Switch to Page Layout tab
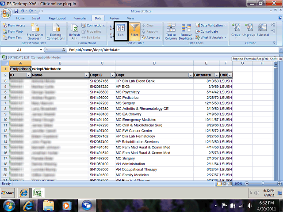Screen dimensions: 283x212 [57, 18]
